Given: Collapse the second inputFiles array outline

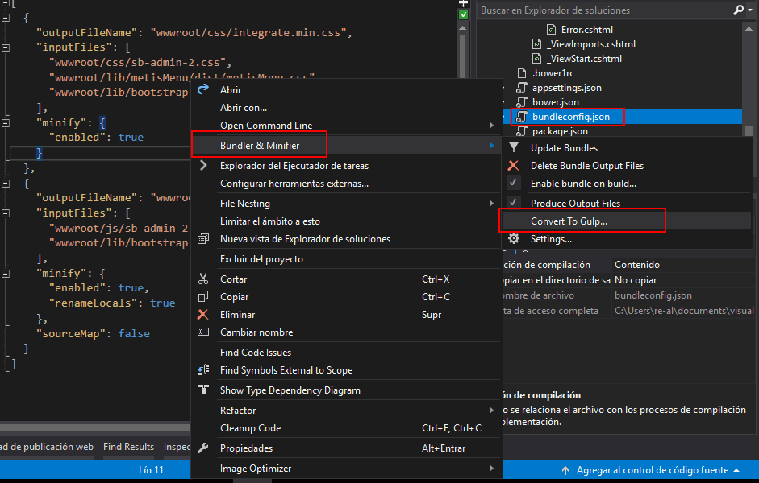Looking at the screenshot, I should pos(6,213).
